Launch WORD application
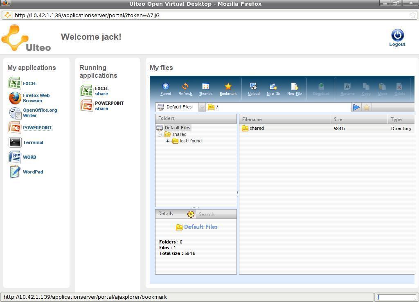 23,157
